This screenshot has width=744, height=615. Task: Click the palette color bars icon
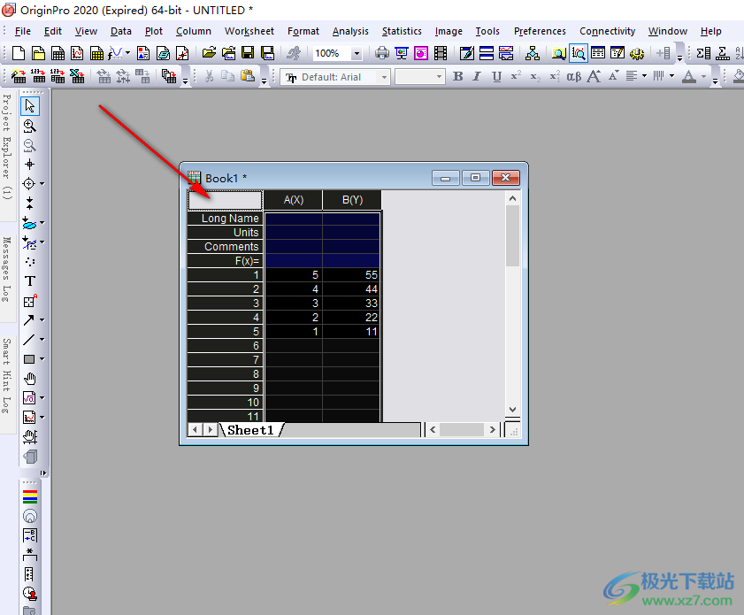pyautogui.click(x=30, y=496)
